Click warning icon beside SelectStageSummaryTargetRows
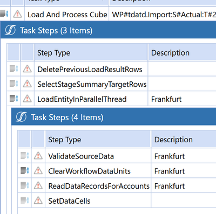216x214 pixels. 28,84
